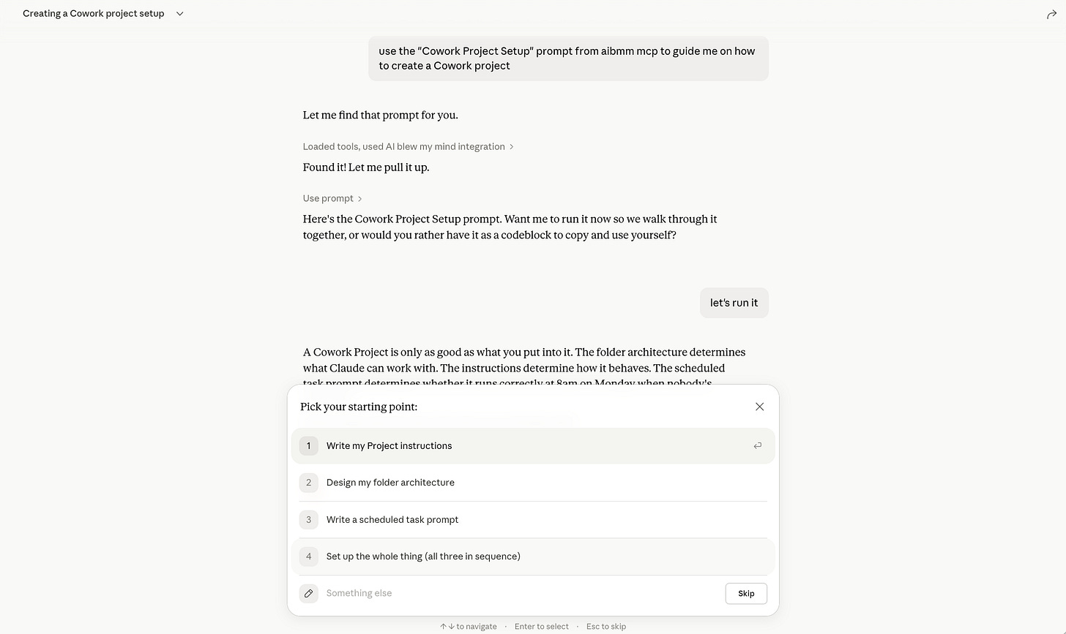Click the "let's run it" message bubble
The image size is (1066, 634).
pos(734,303)
